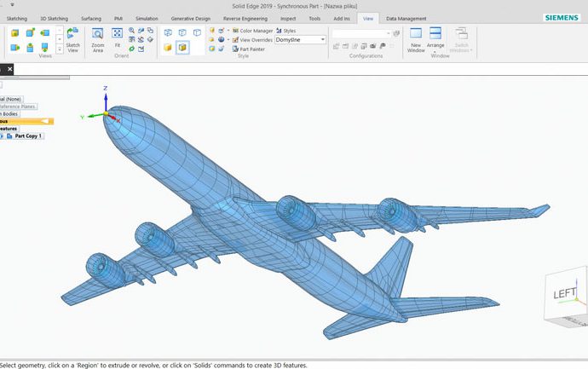Switch to the Surfacing tab
Viewport: 588px width, 369px height.
tap(91, 17)
